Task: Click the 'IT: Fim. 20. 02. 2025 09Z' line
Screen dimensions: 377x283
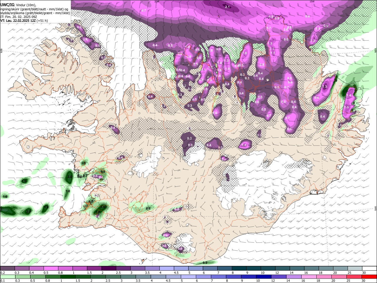Action: tap(19, 17)
